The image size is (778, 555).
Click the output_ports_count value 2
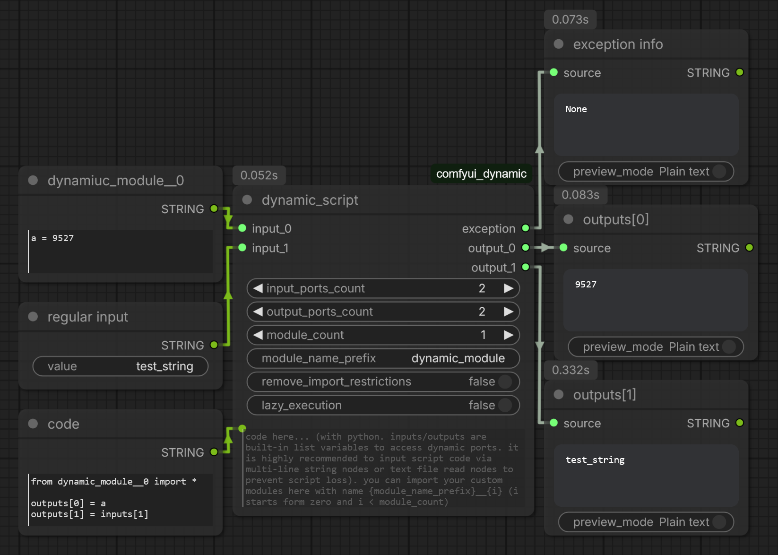(x=482, y=312)
